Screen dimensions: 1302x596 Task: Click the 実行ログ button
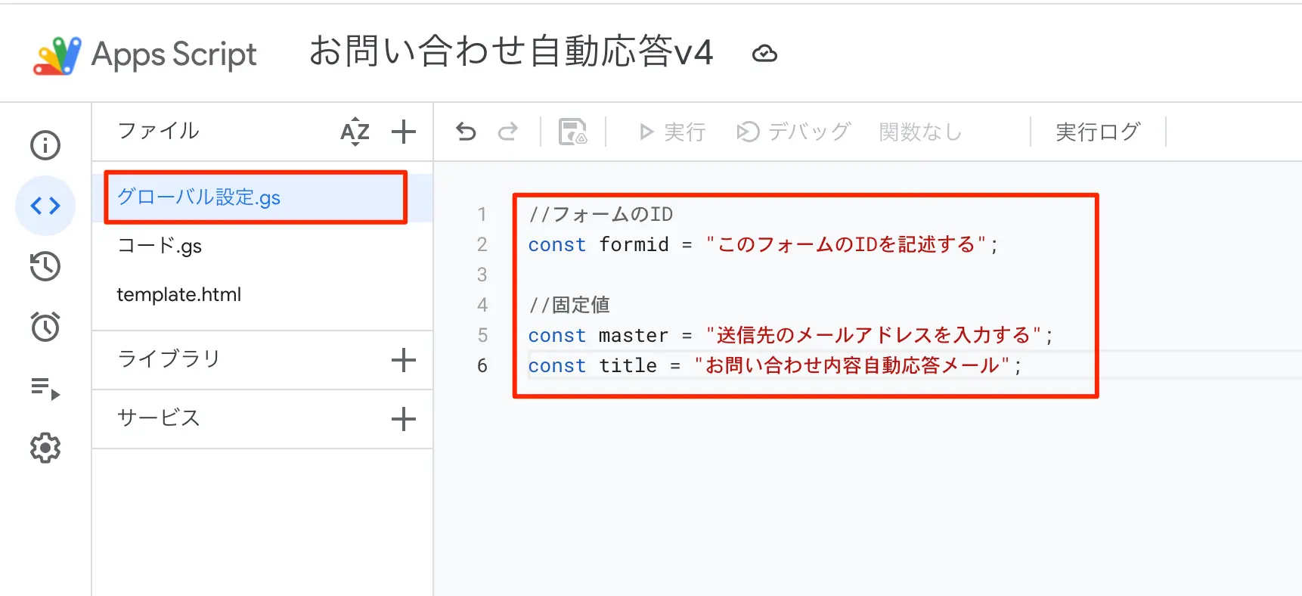tap(1097, 132)
